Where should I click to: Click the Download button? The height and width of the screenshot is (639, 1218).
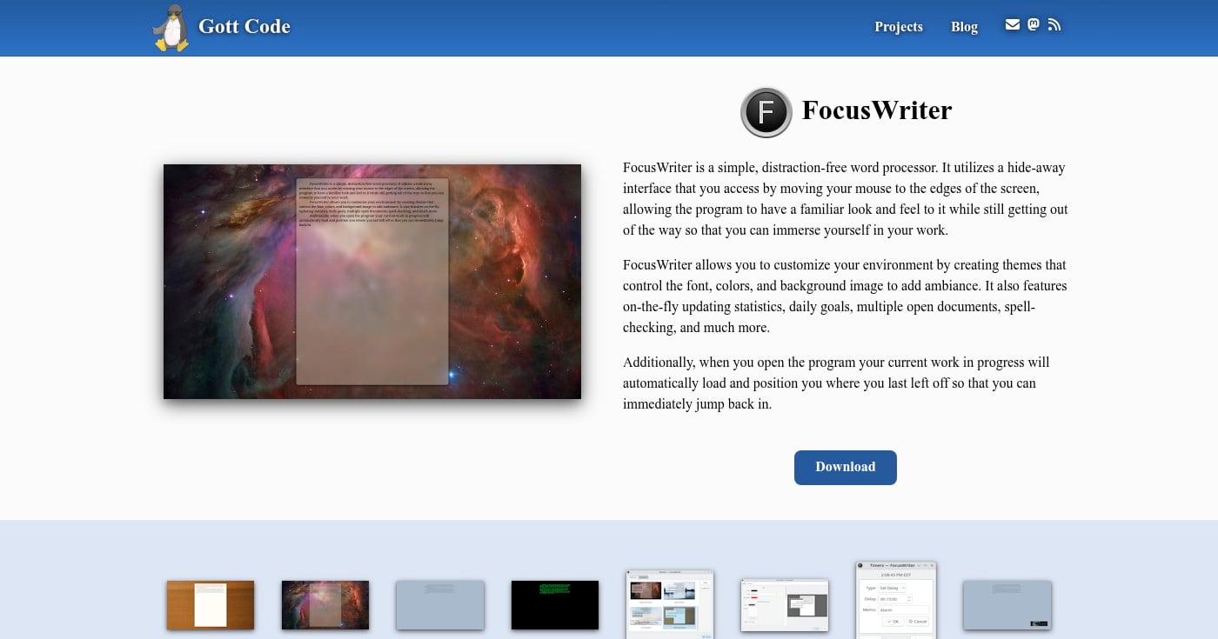coord(846,467)
